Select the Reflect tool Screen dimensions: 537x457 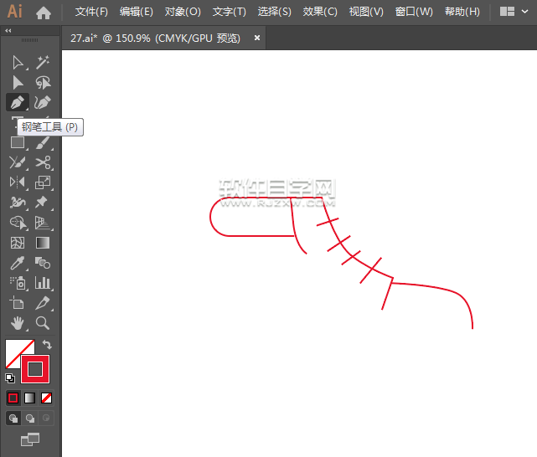(x=18, y=182)
